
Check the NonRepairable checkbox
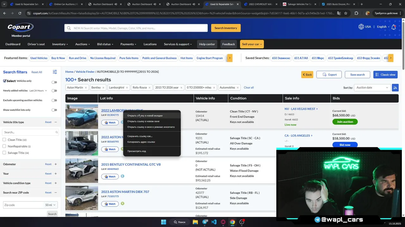[4, 146]
